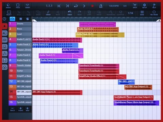163x122 pixels.
Task: Select track 11 AmpliT...e Bass
Action: pos(20,77)
